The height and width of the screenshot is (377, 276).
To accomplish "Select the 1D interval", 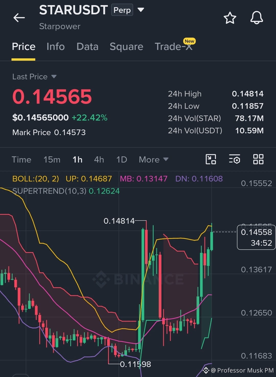I will tap(122, 159).
